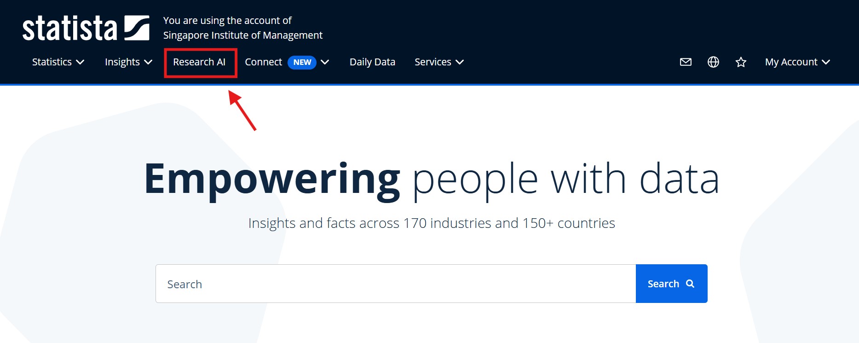This screenshot has width=859, height=343.
Task: Open the Statista logo home link
Action: (x=86, y=28)
